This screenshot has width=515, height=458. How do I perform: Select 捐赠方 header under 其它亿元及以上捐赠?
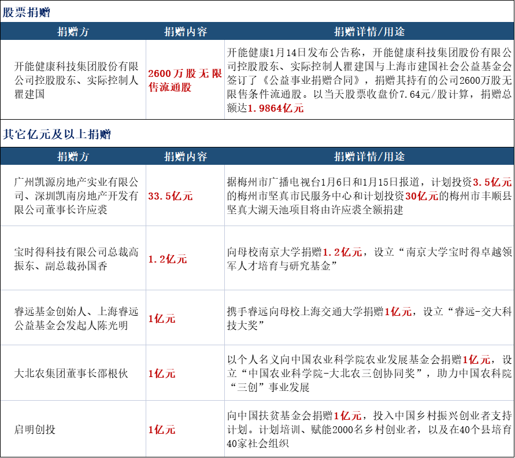73,157
